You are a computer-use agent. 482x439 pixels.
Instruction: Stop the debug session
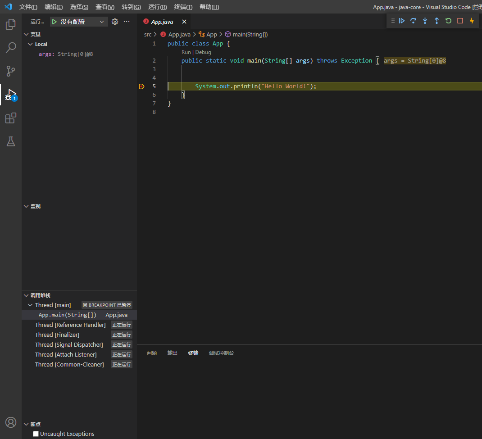tap(460, 21)
